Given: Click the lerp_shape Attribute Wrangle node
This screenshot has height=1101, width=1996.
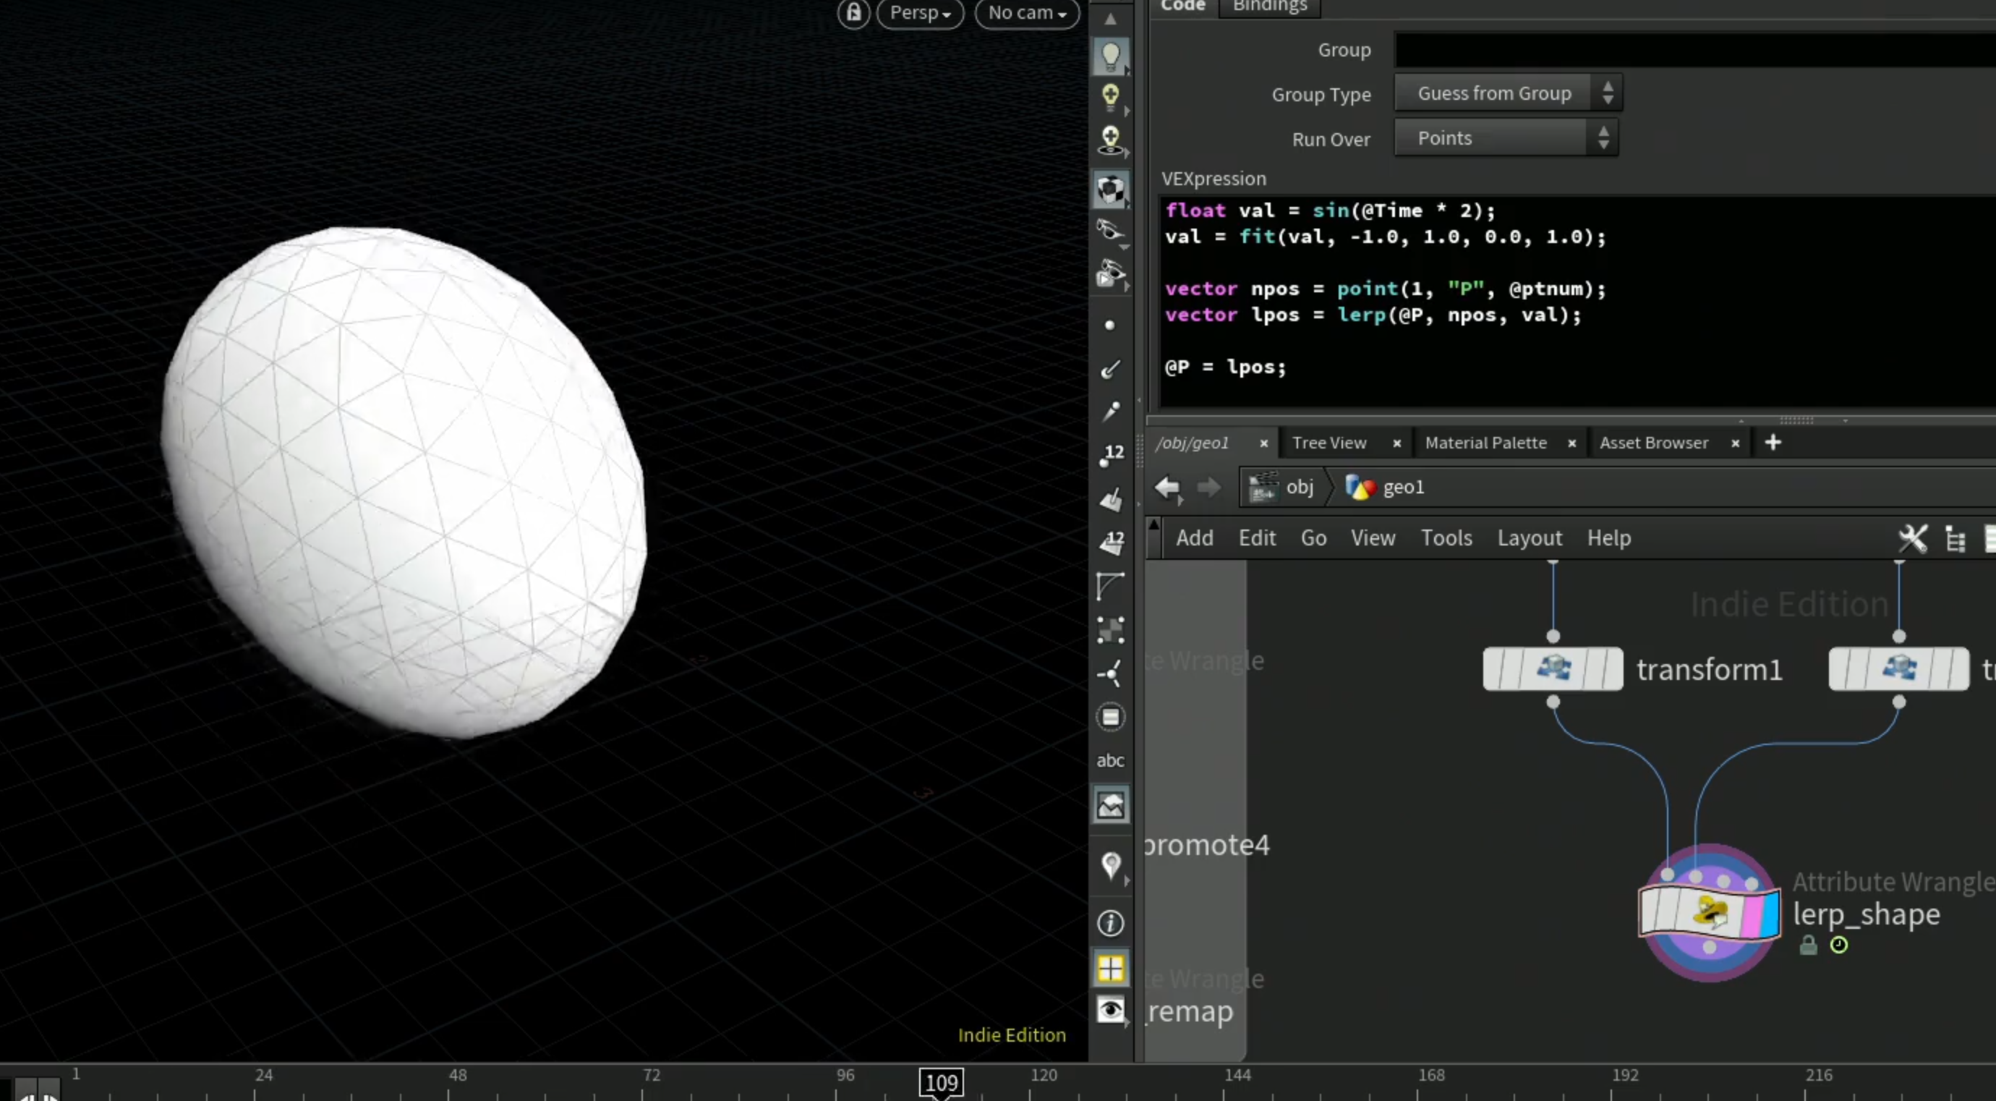Looking at the screenshot, I should [1708, 913].
